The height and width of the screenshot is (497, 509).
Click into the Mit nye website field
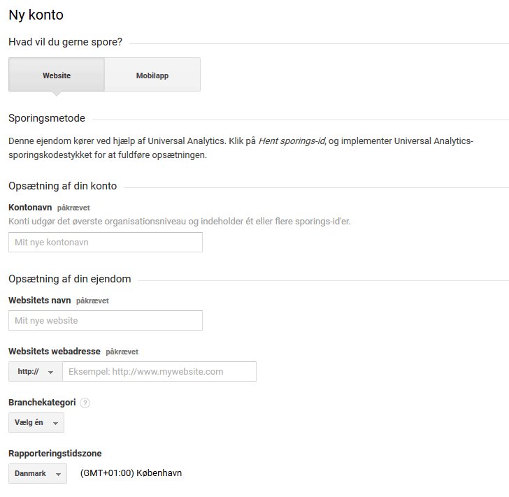point(106,321)
